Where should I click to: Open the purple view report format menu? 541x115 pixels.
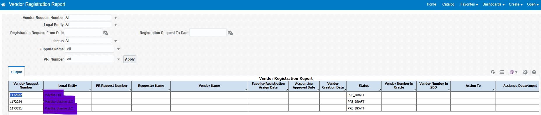pyautogui.click(x=514, y=72)
